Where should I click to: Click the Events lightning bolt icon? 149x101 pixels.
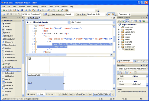tap(131, 72)
